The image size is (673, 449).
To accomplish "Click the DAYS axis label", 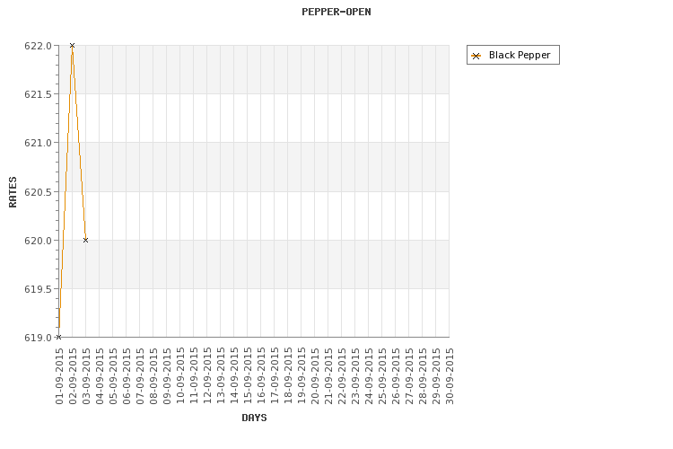I will tap(254, 418).
